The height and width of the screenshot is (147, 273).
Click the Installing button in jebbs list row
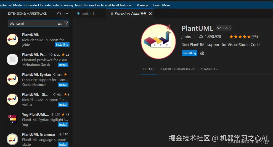point(62,45)
